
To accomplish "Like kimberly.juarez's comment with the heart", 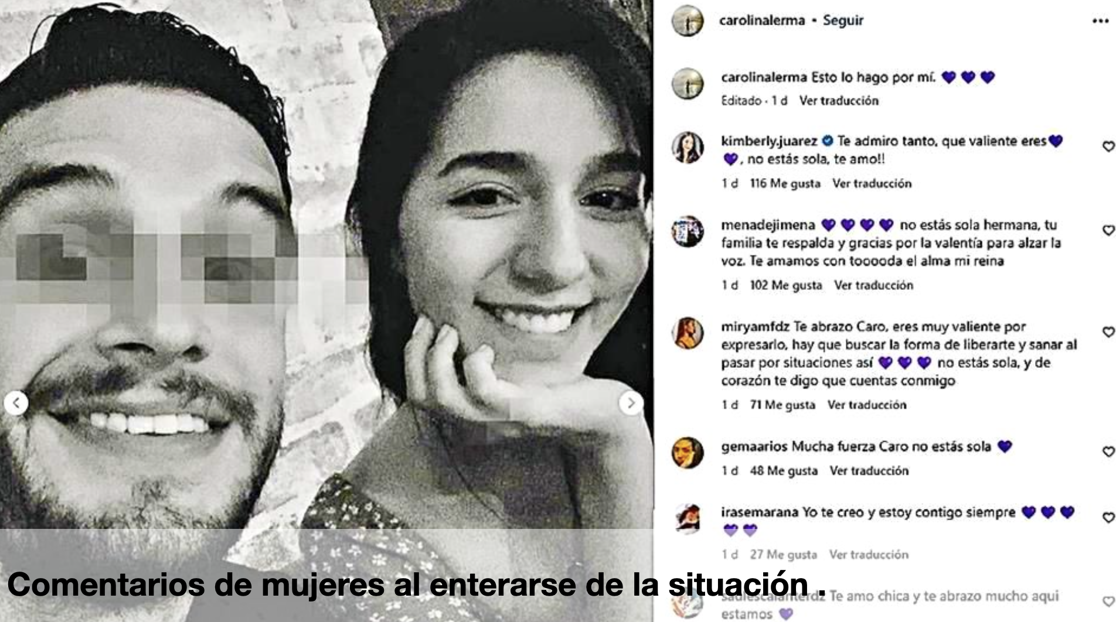I will pos(1108,146).
